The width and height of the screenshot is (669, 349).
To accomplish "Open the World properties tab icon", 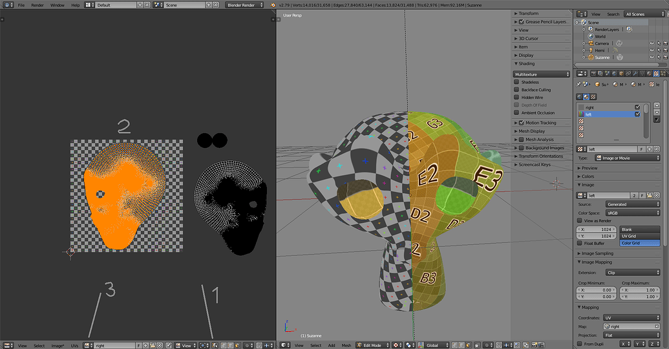I will pos(615,74).
